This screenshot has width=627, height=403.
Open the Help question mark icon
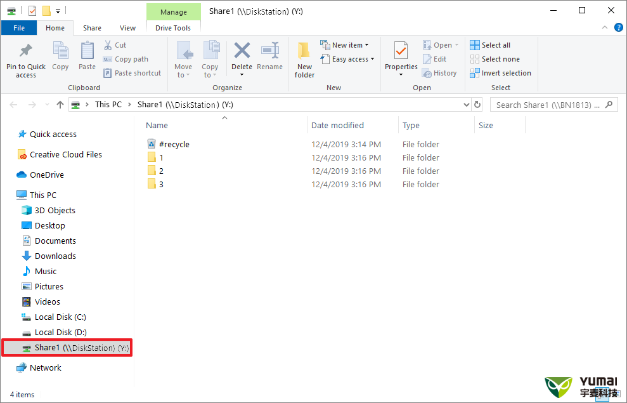coord(618,28)
